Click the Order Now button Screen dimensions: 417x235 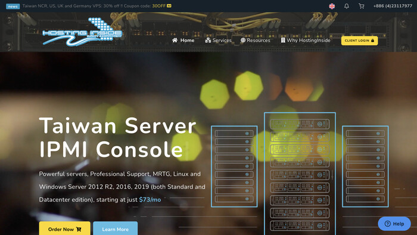64,228
